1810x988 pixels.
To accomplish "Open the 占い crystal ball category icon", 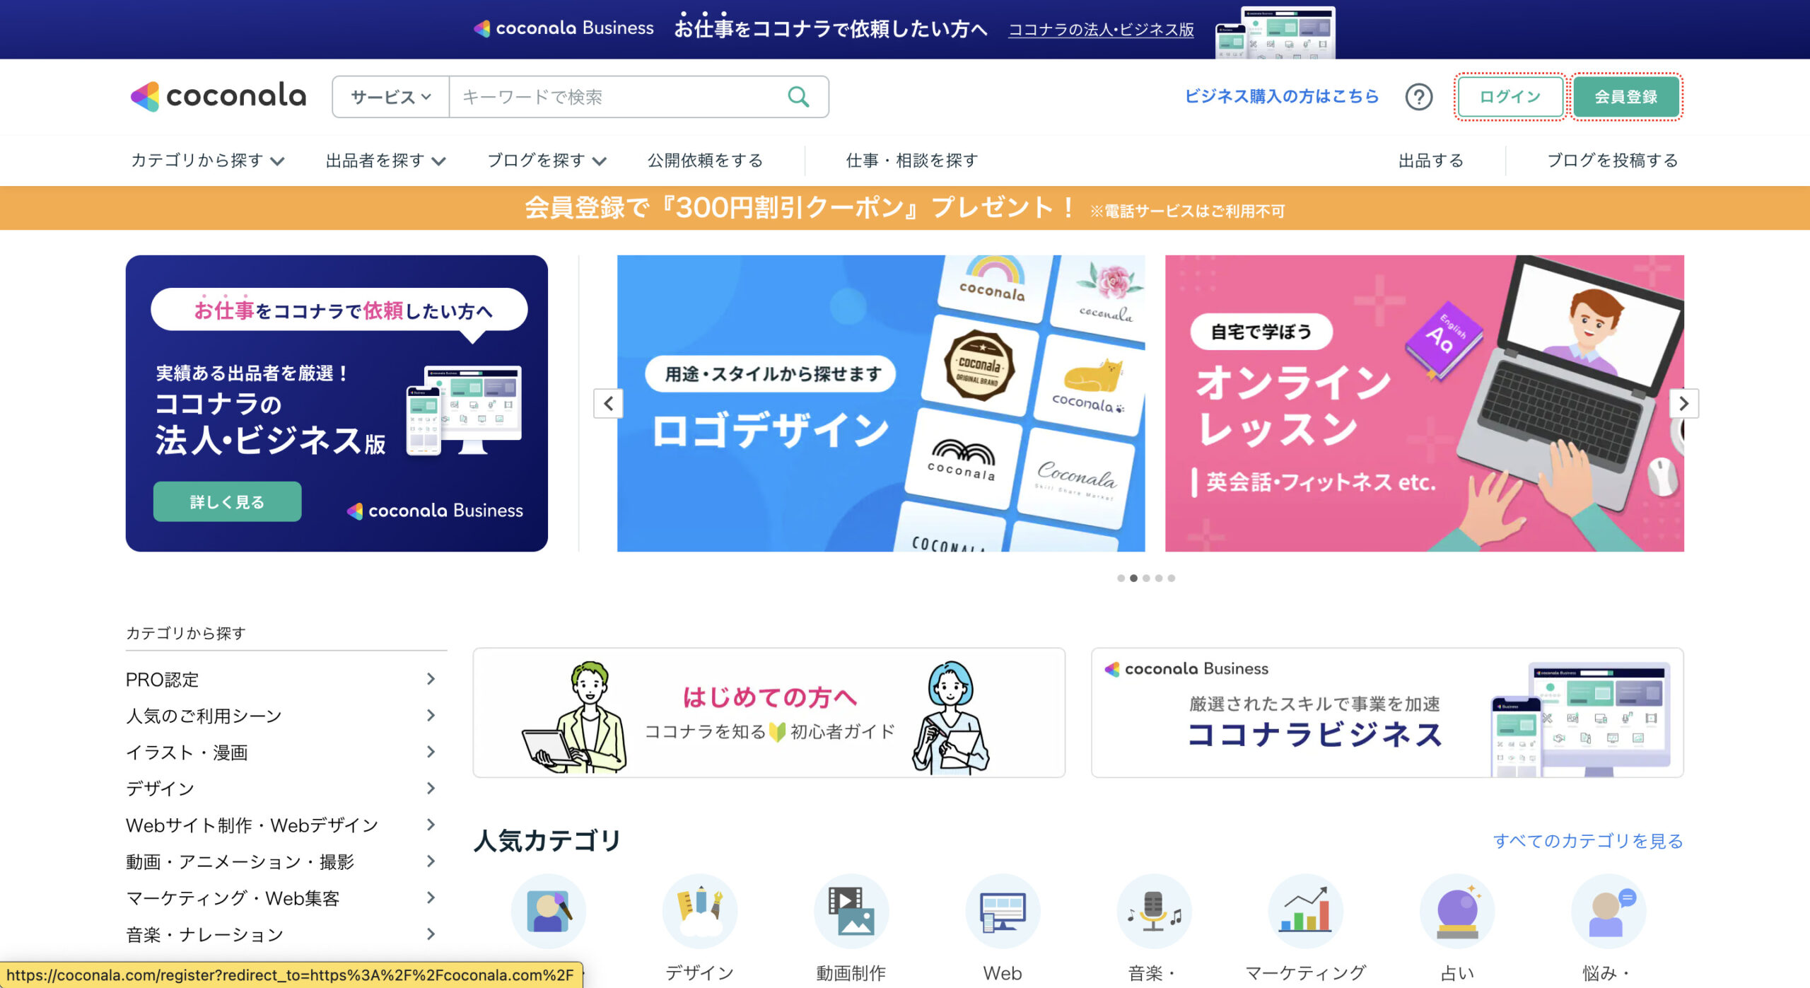I will (x=1457, y=911).
